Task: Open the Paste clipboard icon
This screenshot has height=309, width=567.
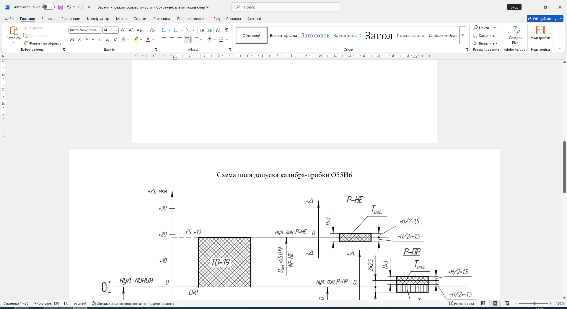Action: [14, 30]
